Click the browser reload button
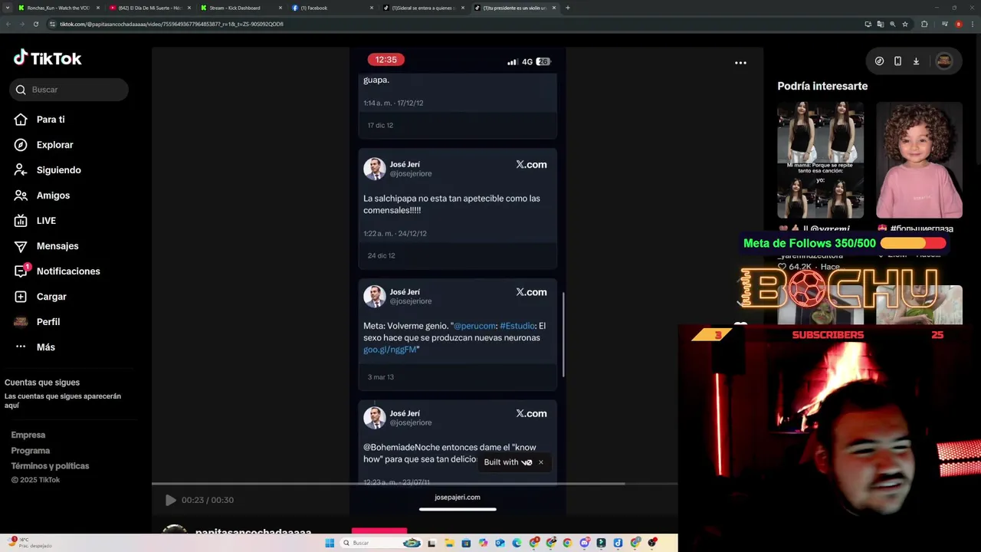The width and height of the screenshot is (981, 552). click(36, 24)
